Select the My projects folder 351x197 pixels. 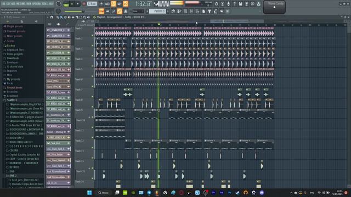point(13,79)
